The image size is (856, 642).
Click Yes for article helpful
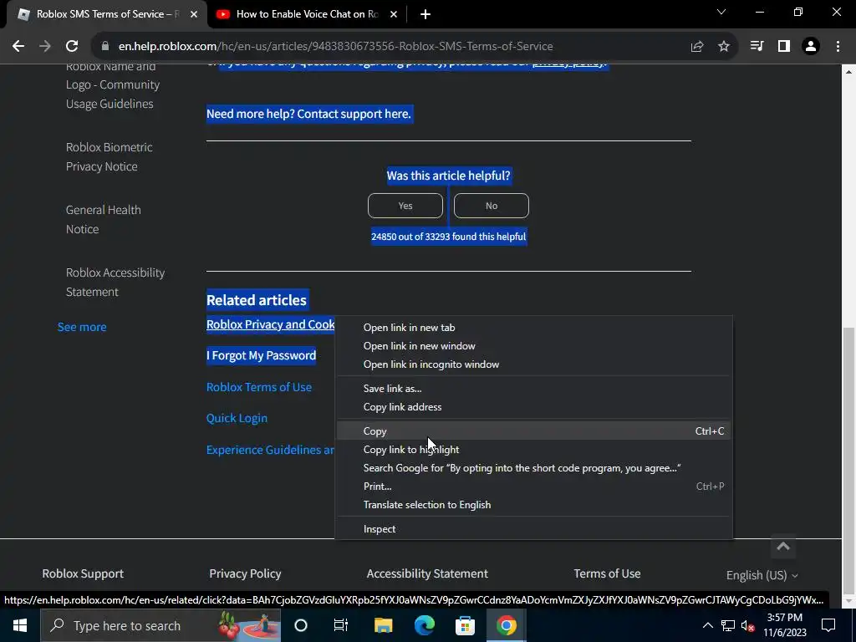(405, 206)
